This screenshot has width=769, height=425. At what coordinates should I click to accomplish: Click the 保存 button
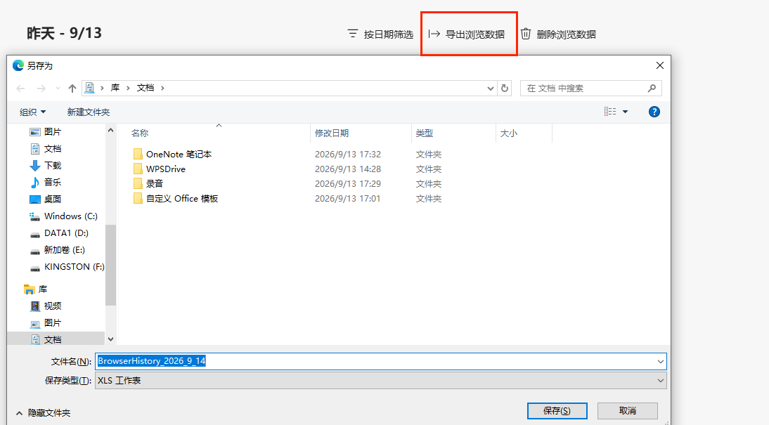pyautogui.click(x=557, y=411)
